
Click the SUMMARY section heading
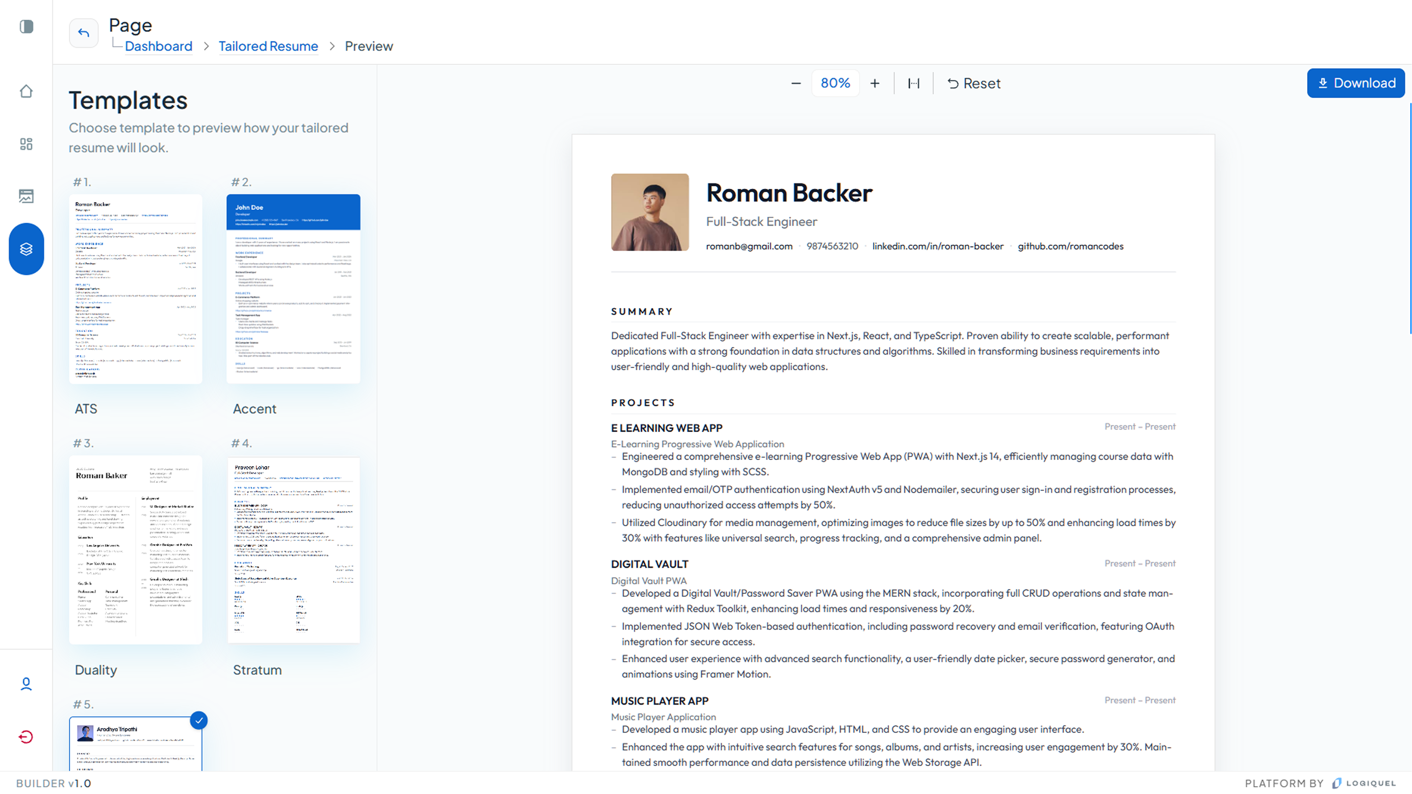[642, 311]
